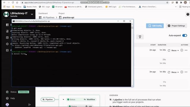Cancel the workflow started 3m ago
Viewport: 190px width, 107px height.
pos(182,72)
